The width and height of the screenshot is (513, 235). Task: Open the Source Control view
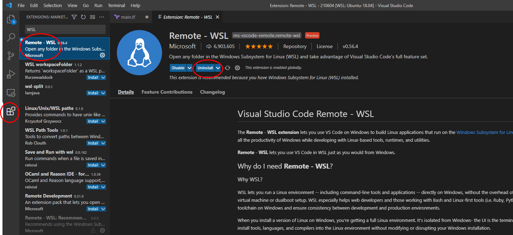tap(11, 56)
